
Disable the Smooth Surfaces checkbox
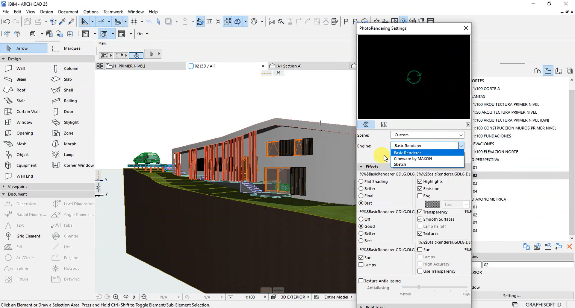coord(420,219)
